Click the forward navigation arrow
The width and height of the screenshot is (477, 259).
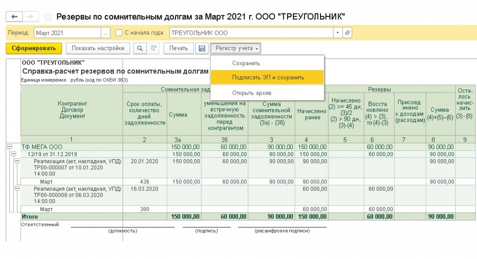30,17
